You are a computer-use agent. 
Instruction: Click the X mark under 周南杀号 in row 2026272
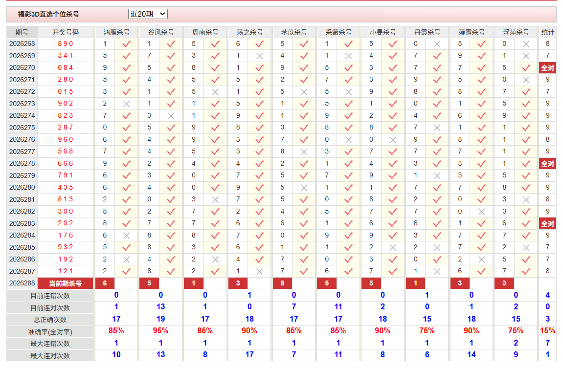point(215,92)
